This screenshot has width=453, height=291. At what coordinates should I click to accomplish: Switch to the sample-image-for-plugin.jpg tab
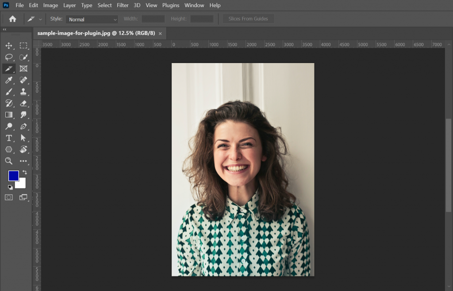(x=95, y=33)
